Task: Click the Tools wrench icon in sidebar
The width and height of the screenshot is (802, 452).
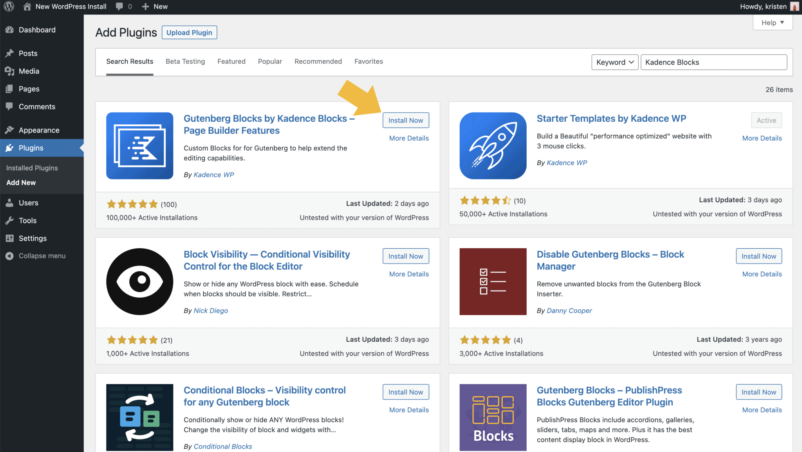Action: point(9,221)
